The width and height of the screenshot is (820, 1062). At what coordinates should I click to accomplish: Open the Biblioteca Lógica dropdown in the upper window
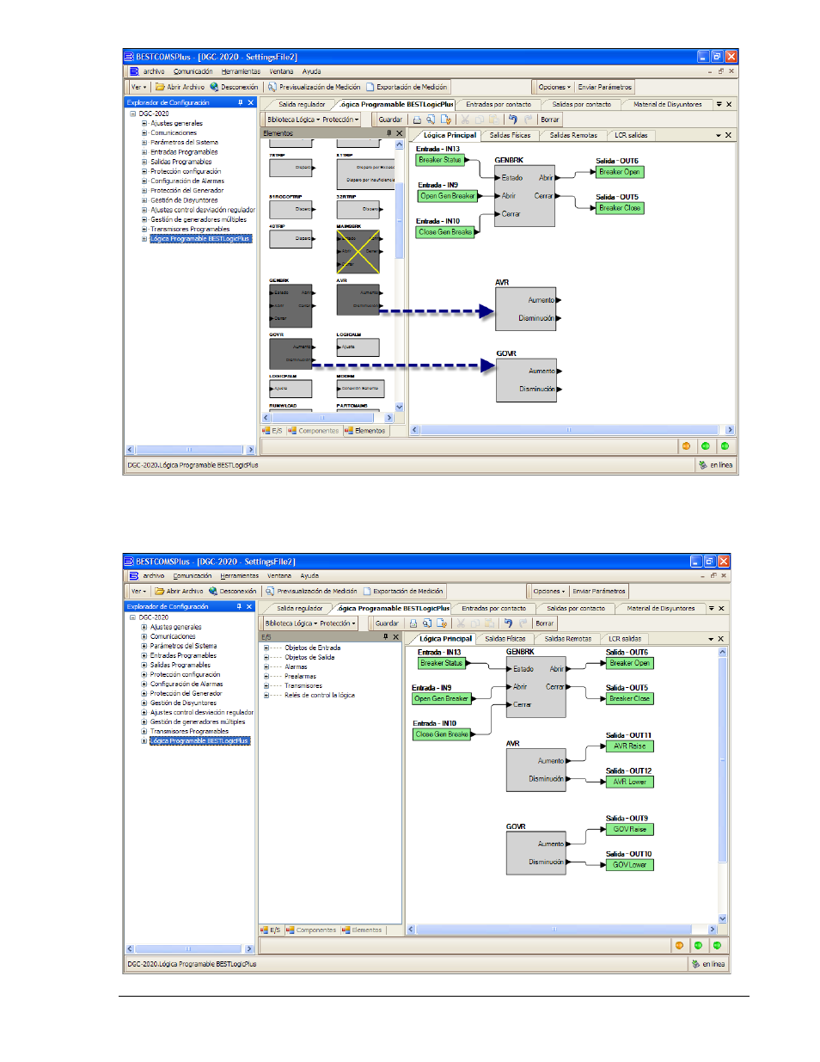pos(293,120)
